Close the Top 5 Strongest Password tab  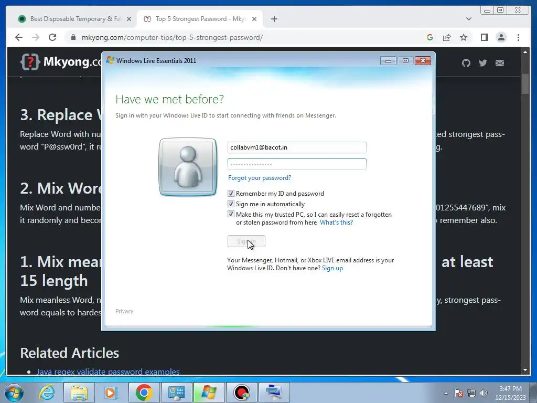(254, 19)
